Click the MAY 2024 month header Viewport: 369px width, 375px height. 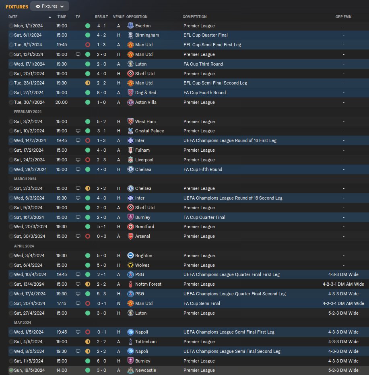pyautogui.click(x=23, y=323)
